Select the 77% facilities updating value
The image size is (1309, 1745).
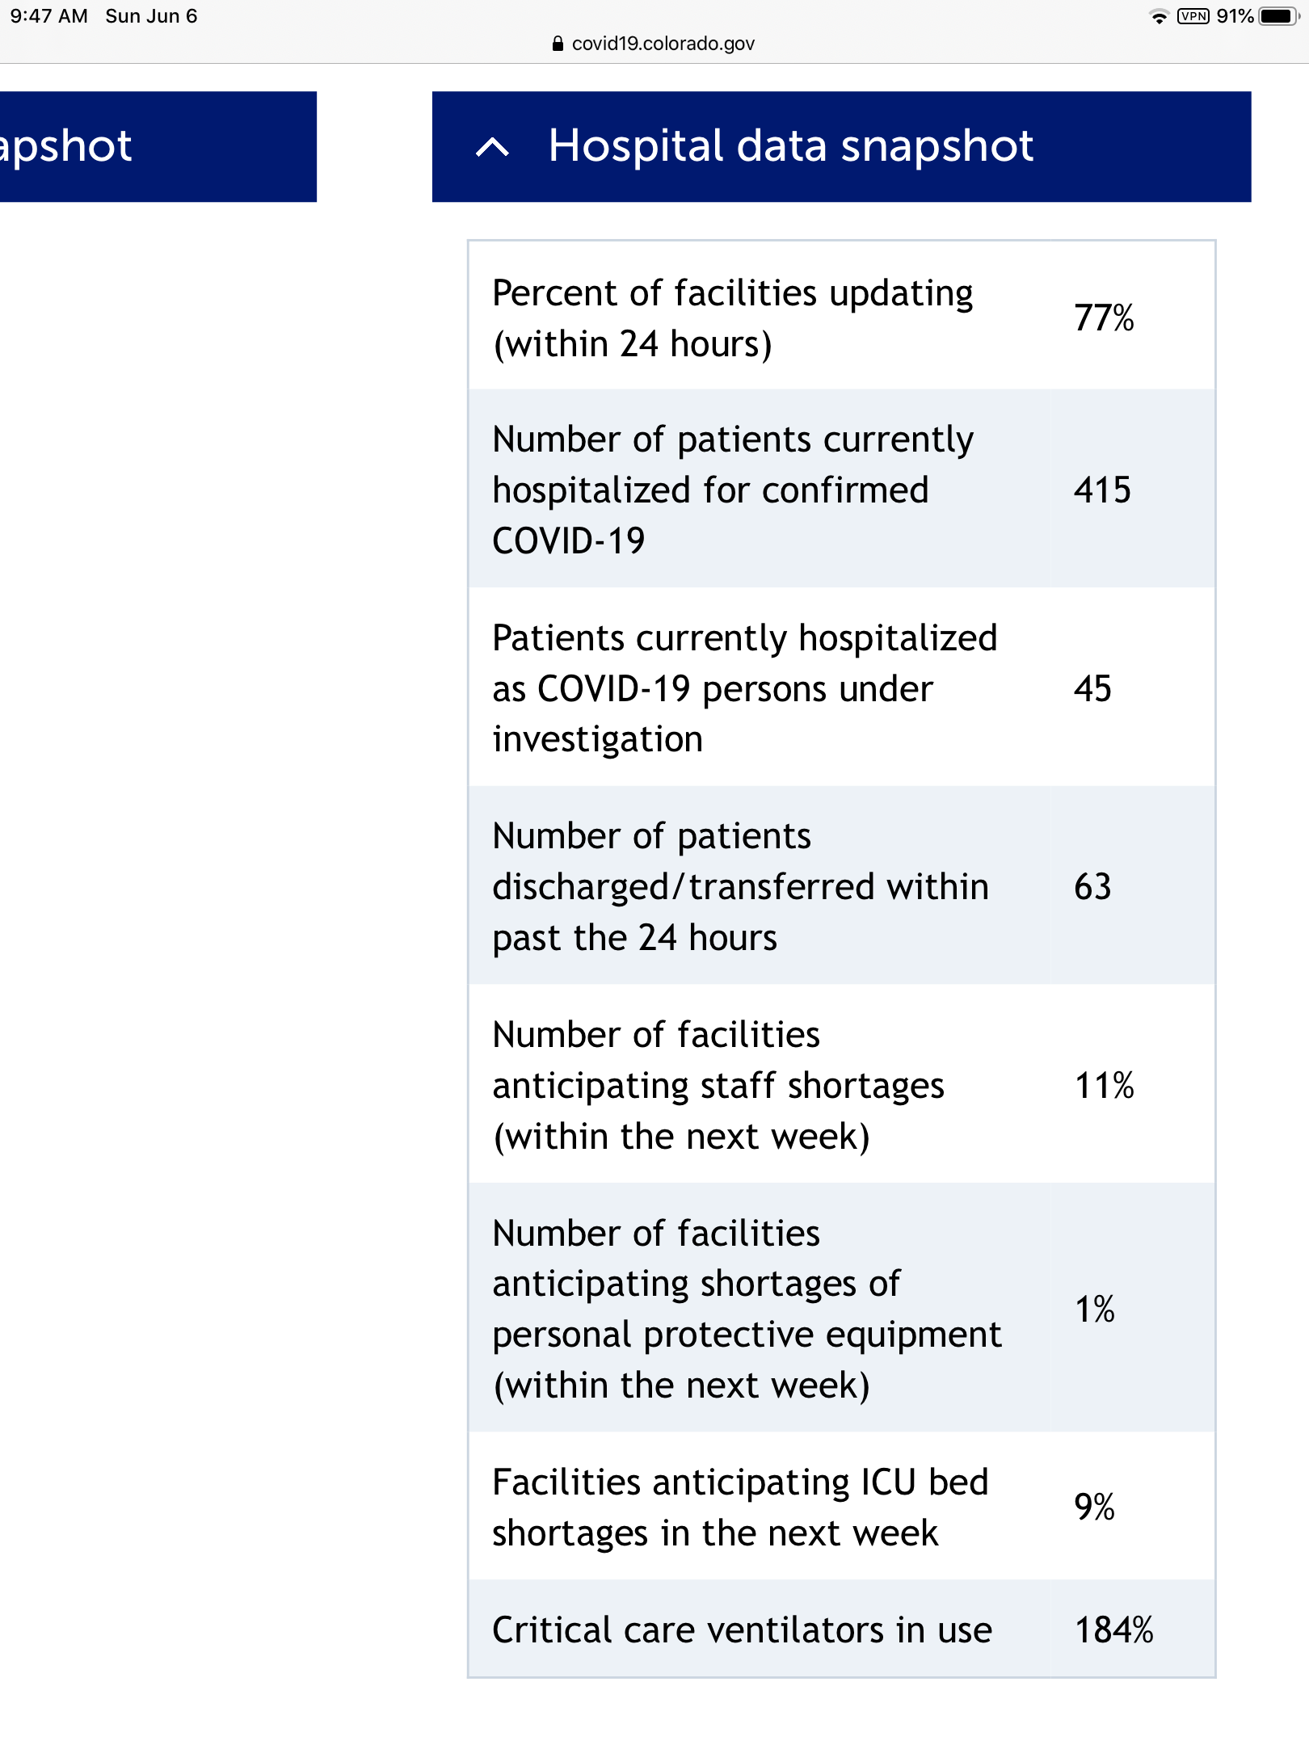[x=1104, y=317]
